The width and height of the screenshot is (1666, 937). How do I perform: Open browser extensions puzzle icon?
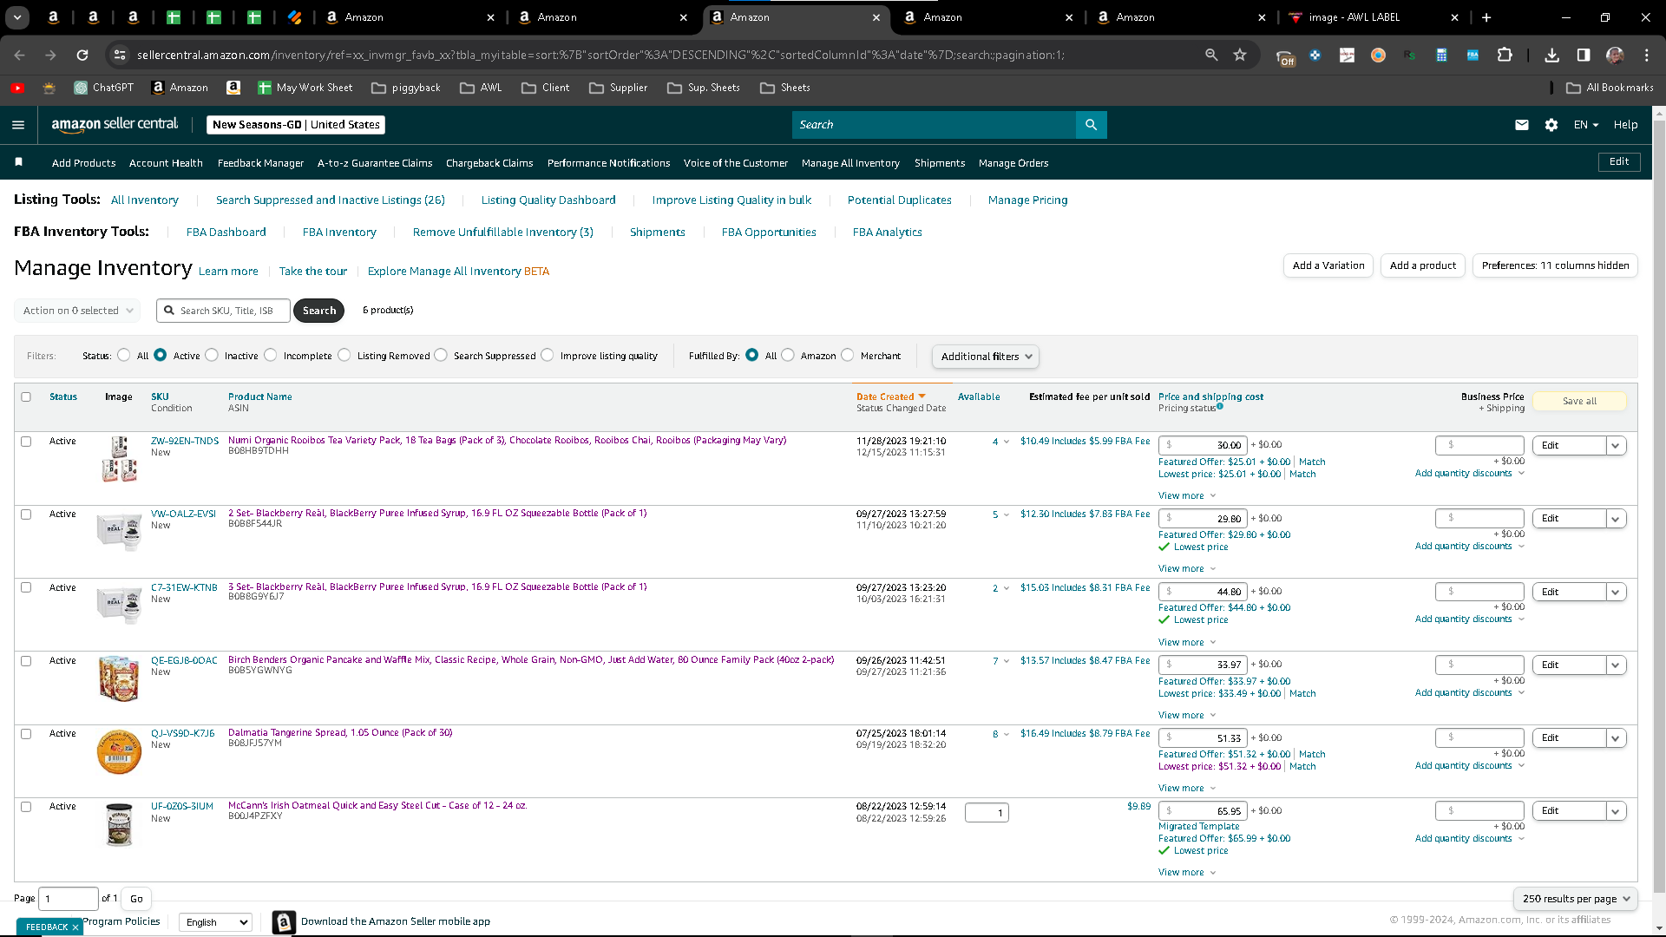coord(1505,55)
